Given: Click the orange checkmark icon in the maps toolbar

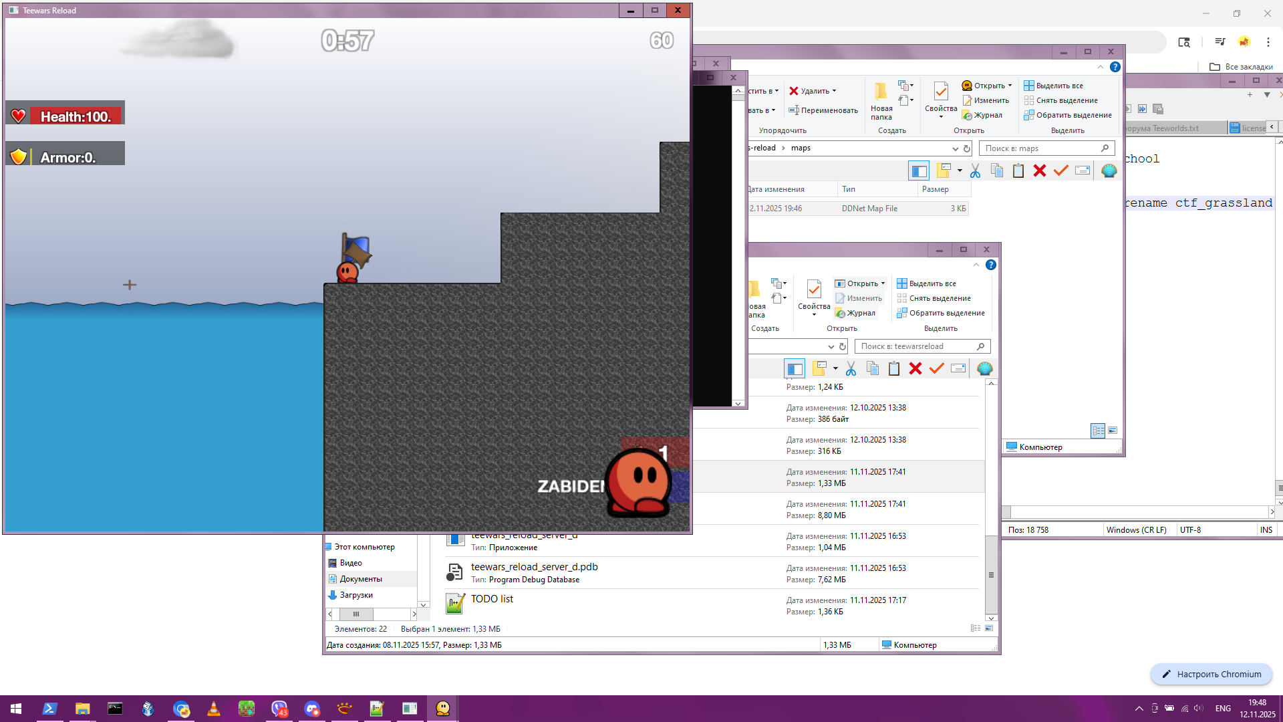Looking at the screenshot, I should (1060, 171).
